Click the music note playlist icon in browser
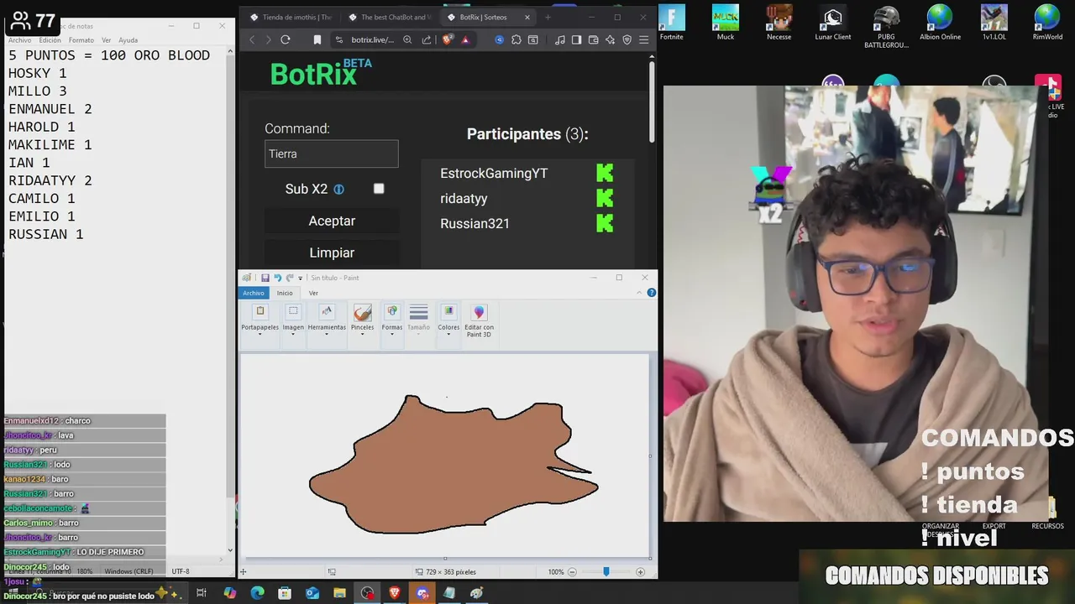The image size is (1075, 604). (560, 39)
